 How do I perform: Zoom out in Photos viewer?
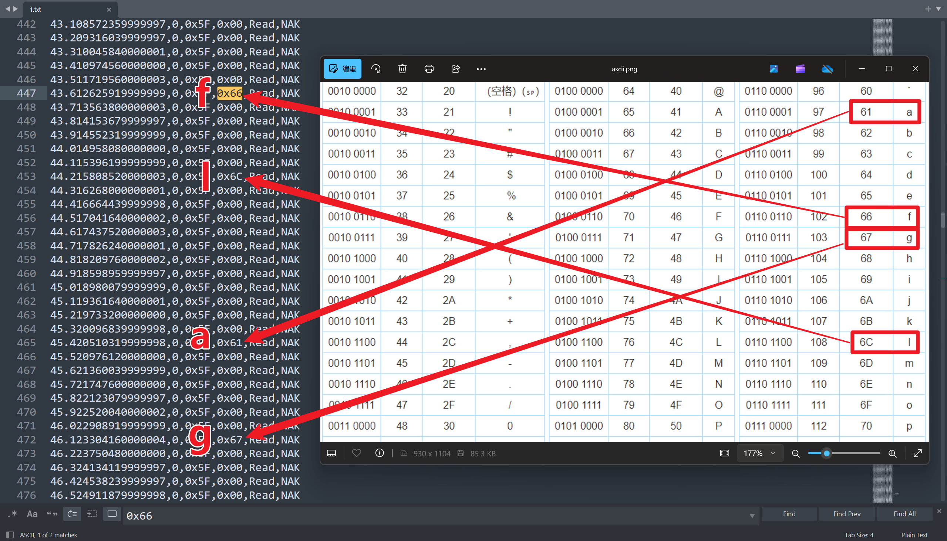pos(796,453)
